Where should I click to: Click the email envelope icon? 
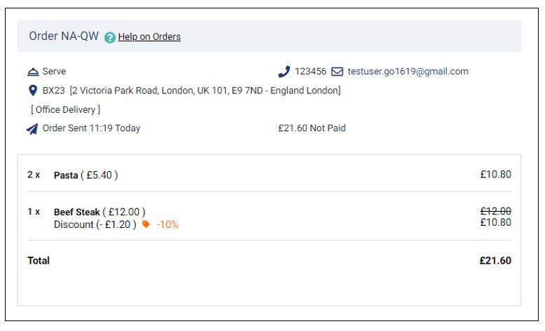337,72
